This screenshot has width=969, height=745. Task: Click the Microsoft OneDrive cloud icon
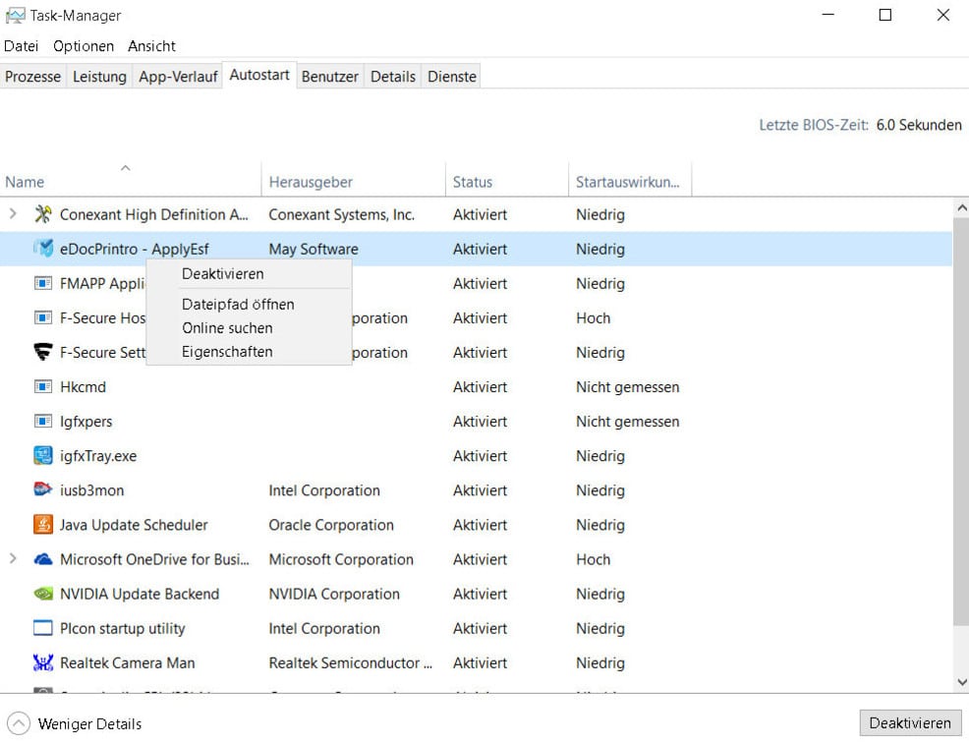(x=42, y=559)
